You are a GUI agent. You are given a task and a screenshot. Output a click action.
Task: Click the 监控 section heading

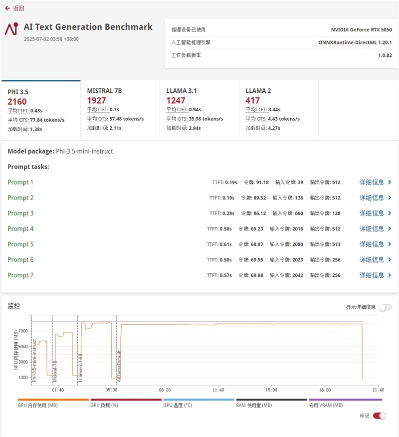pyautogui.click(x=13, y=306)
